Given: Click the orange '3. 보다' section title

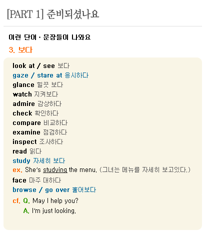Looking at the screenshot, I should (20, 50).
